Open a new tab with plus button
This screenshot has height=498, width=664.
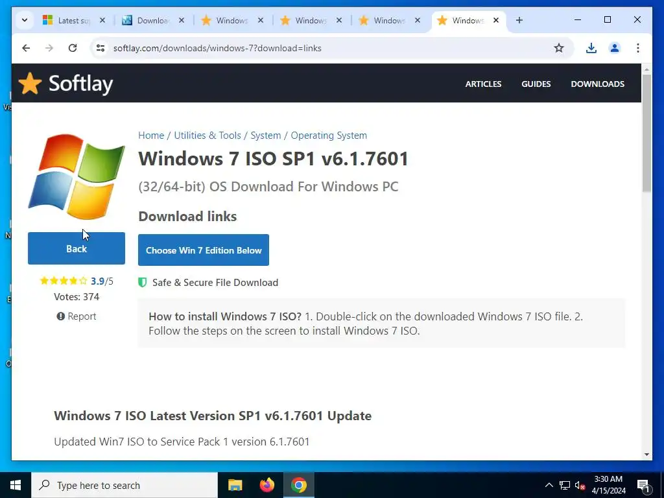click(x=519, y=20)
